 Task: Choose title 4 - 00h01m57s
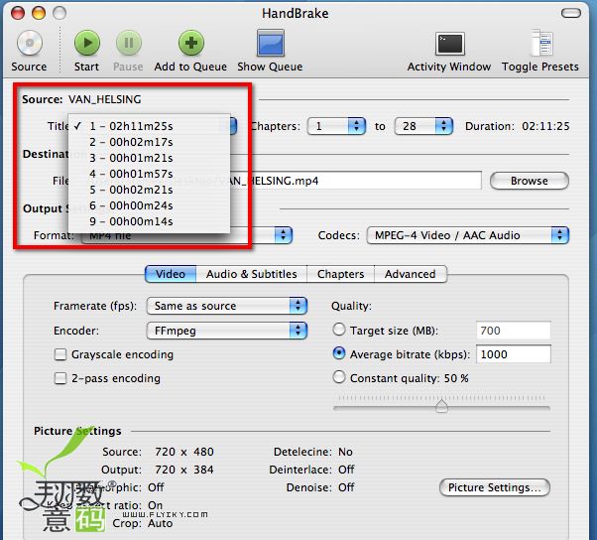[149, 174]
